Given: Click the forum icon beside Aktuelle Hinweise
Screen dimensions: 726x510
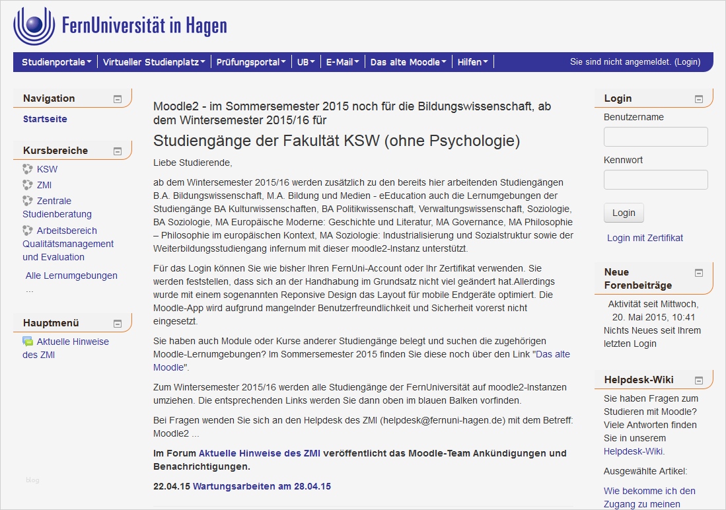Looking at the screenshot, I should point(28,342).
